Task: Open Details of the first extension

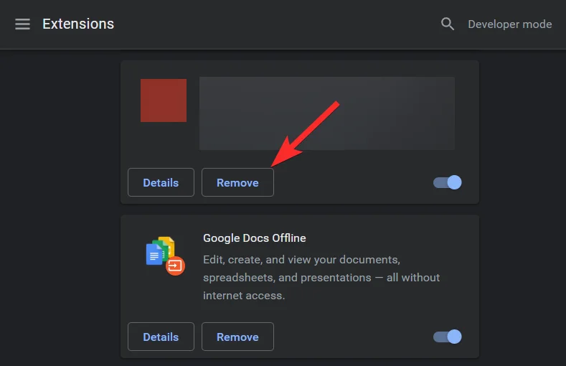Action: [161, 182]
